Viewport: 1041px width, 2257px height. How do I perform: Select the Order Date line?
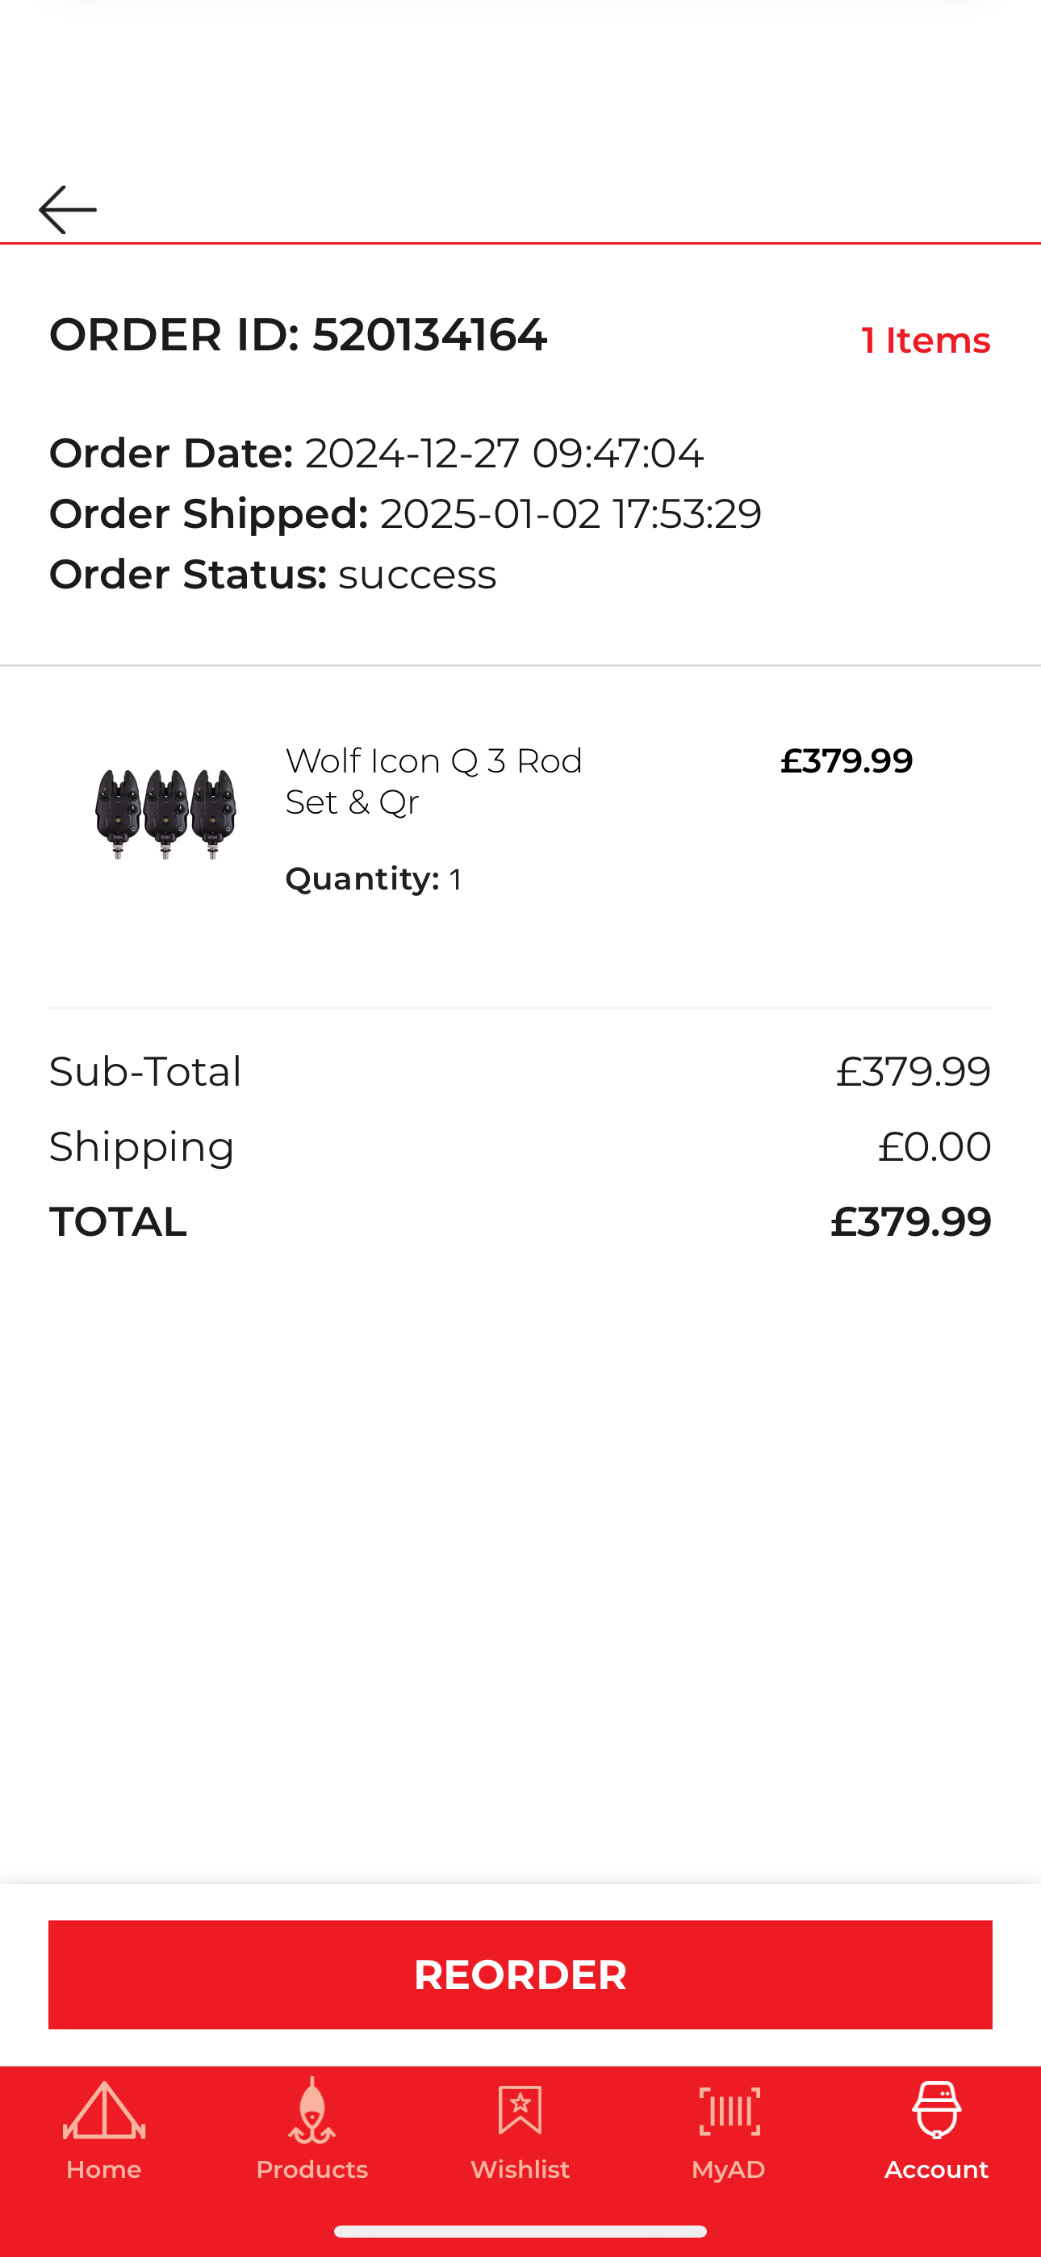click(376, 453)
